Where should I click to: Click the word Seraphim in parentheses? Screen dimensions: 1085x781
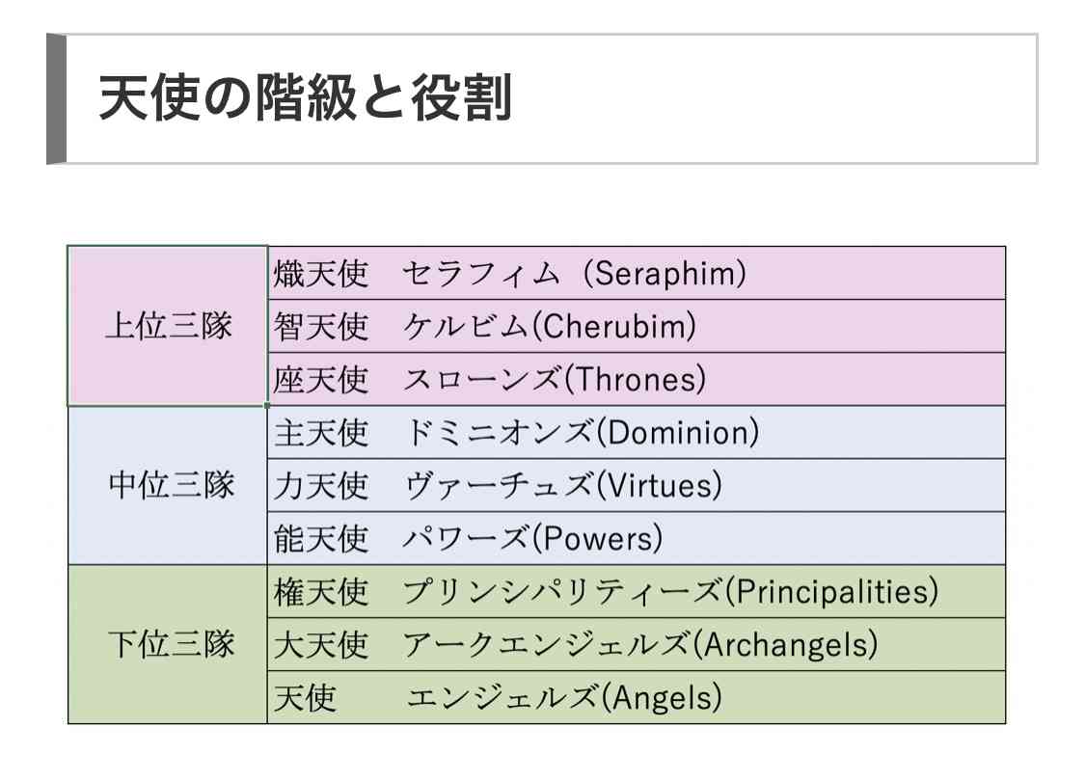coord(665,273)
